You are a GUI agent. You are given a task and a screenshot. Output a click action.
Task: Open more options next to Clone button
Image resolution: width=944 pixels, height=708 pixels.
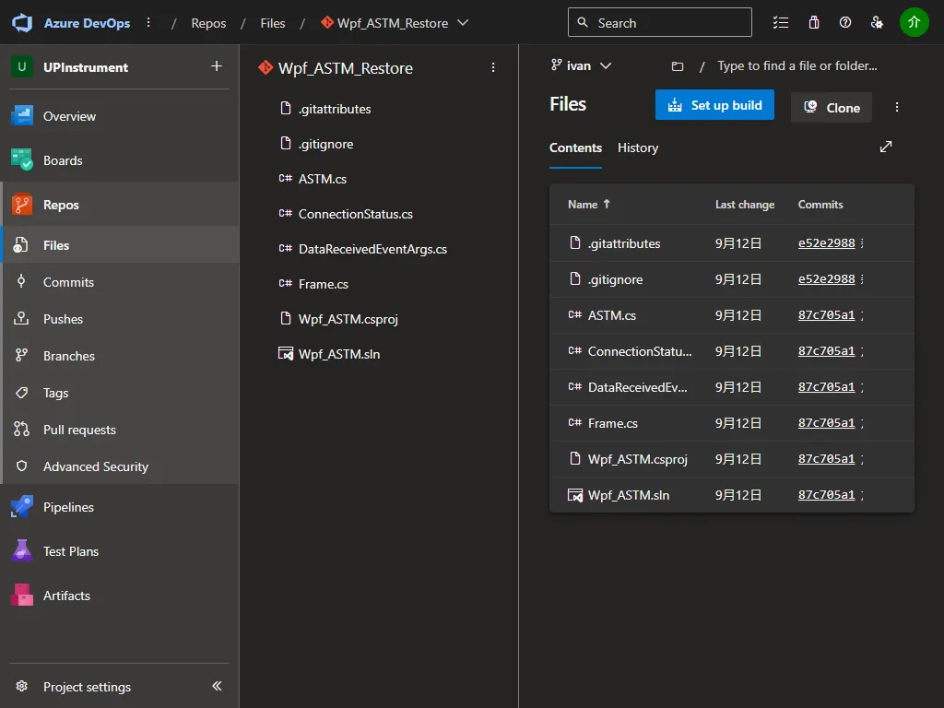point(897,107)
